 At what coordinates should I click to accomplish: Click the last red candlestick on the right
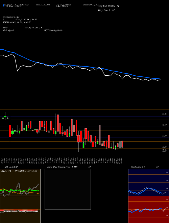tap(122, 144)
